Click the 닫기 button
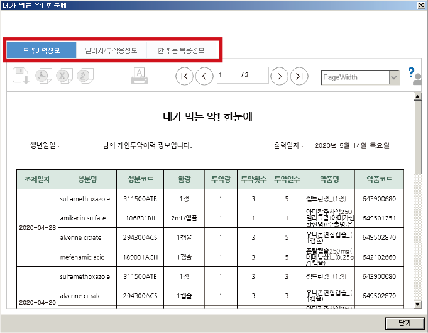428x333 pixels. 405,324
